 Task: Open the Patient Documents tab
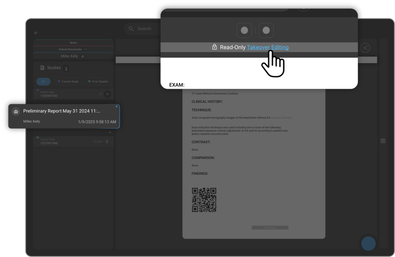click(x=73, y=49)
